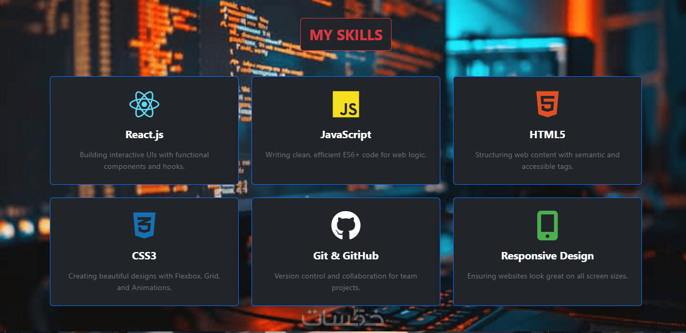Select the CSS3 card title
The width and height of the screenshot is (686, 333).
pyautogui.click(x=144, y=256)
